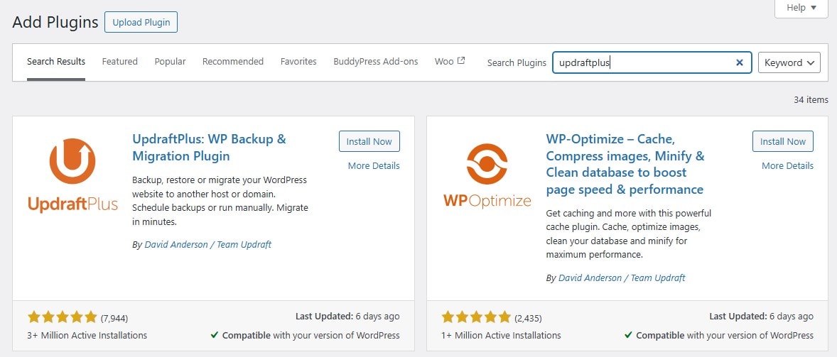The image size is (837, 357).
Task: Install the WP-Optimize plugin now
Action: point(783,141)
